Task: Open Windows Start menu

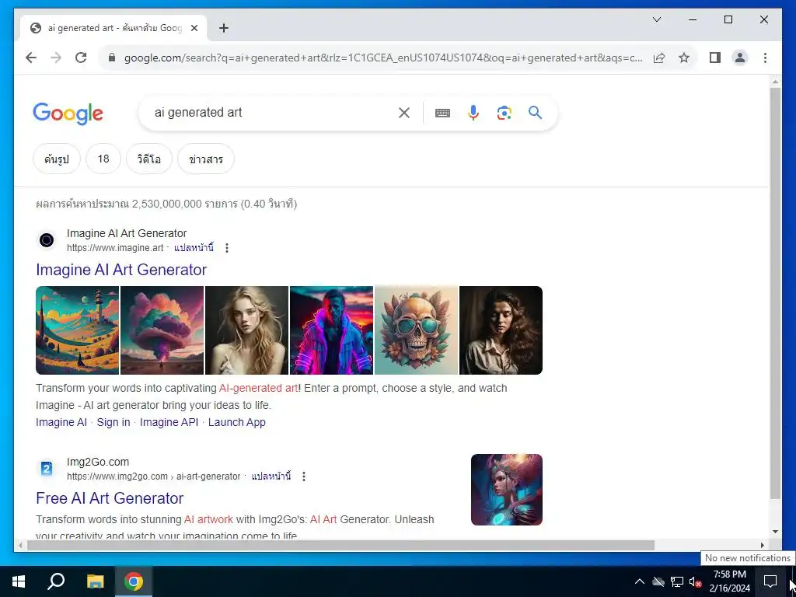Action: (19, 581)
